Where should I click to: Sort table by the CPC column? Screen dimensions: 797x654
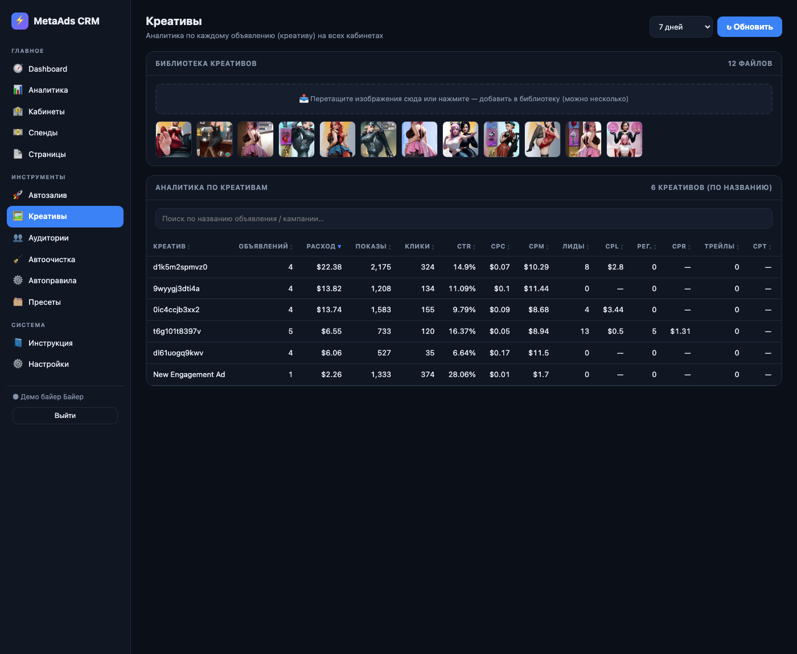(x=500, y=246)
